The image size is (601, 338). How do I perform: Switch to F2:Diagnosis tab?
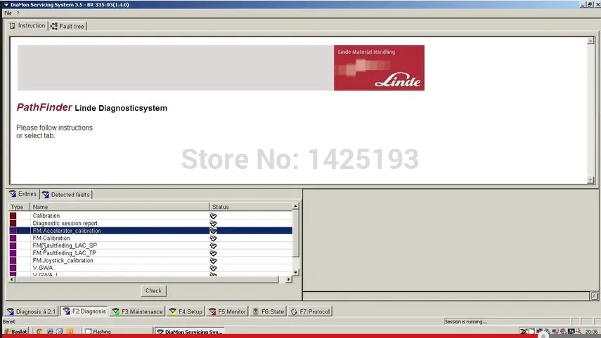click(x=84, y=311)
